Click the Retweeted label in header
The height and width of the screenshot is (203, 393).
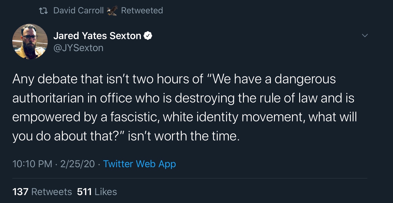click(x=142, y=11)
